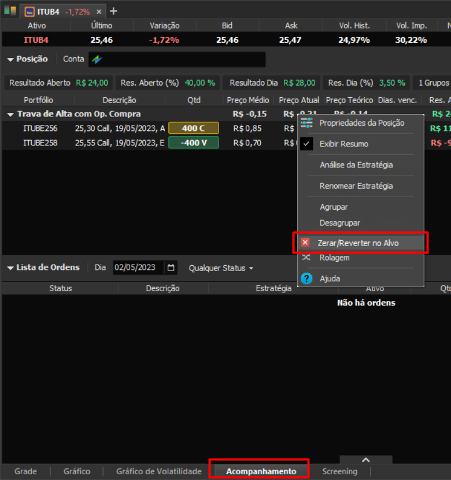Collapse Trava de Alta com Op. Compra group
Screen dimensions: 451x480
[10, 115]
